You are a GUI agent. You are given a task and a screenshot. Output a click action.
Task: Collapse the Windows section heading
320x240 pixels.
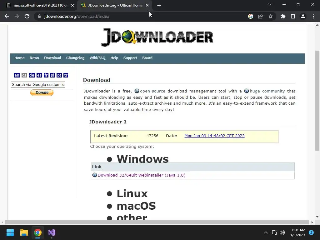(x=142, y=159)
